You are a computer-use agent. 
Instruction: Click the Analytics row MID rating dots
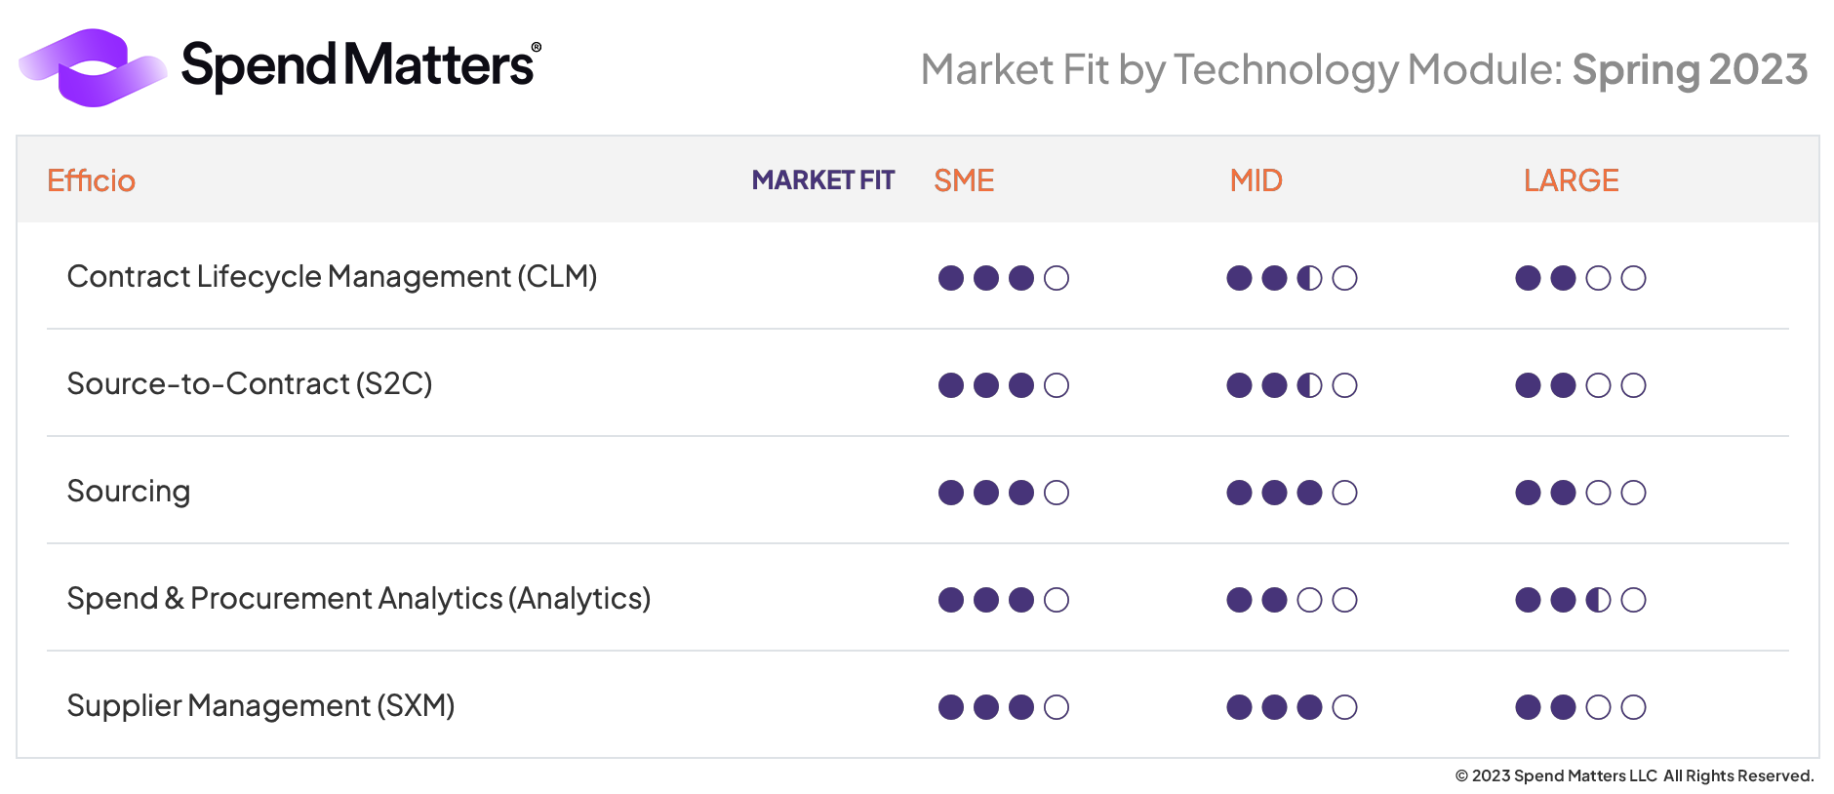point(1292,600)
